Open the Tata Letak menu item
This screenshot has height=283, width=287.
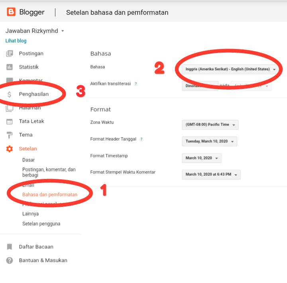coord(31,121)
